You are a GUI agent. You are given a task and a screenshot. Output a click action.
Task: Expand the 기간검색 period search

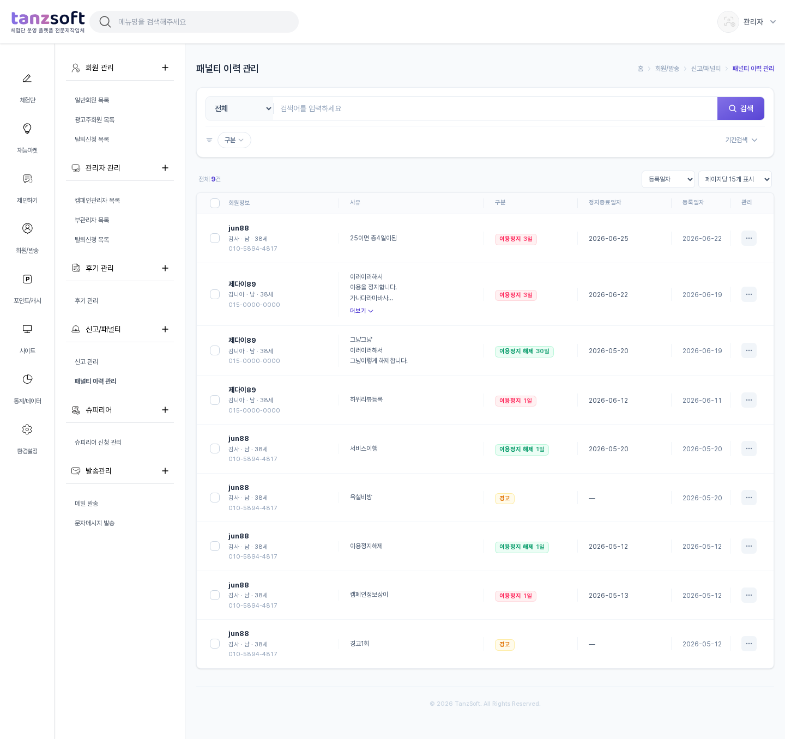coord(741,140)
